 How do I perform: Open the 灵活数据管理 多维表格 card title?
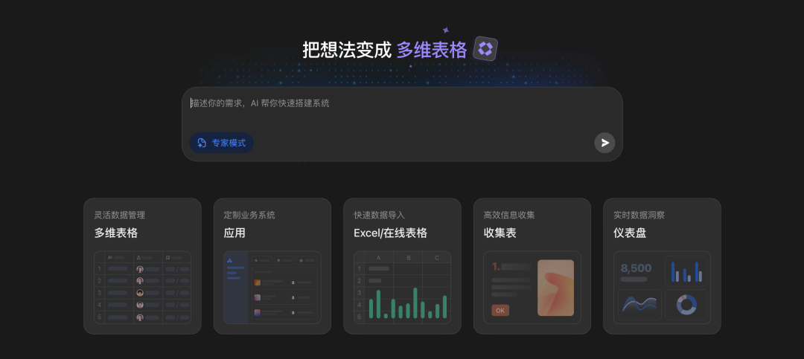tap(116, 233)
